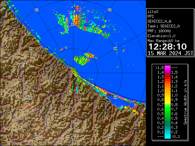
Task: Click the '60' range label in northeast sea area
Action: [x=110, y=10]
